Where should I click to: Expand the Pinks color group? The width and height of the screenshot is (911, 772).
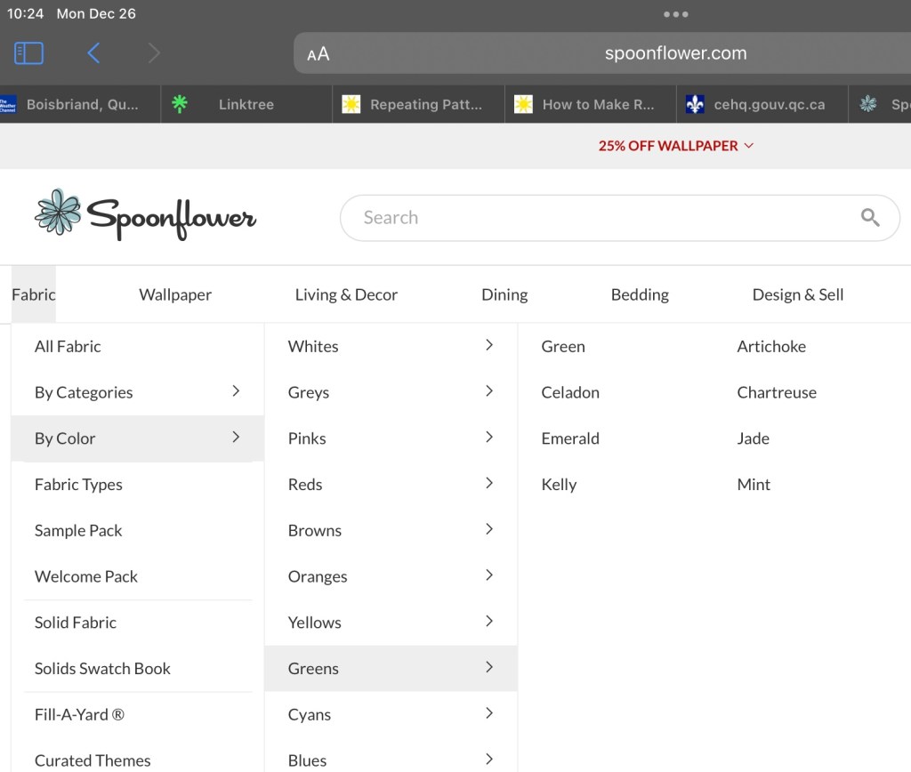[x=390, y=438]
